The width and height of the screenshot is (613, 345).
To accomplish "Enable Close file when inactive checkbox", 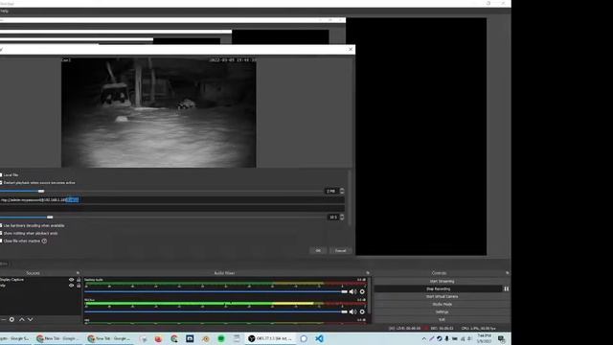I will [1, 241].
